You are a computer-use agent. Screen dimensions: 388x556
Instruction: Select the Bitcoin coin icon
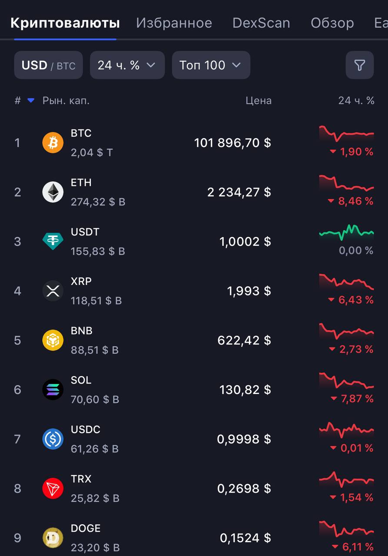click(53, 142)
